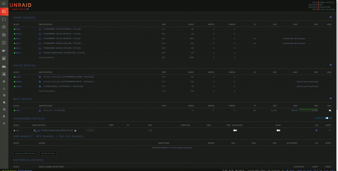Click the UNRAID logo
This screenshot has width=338, height=171.
tap(21, 5)
